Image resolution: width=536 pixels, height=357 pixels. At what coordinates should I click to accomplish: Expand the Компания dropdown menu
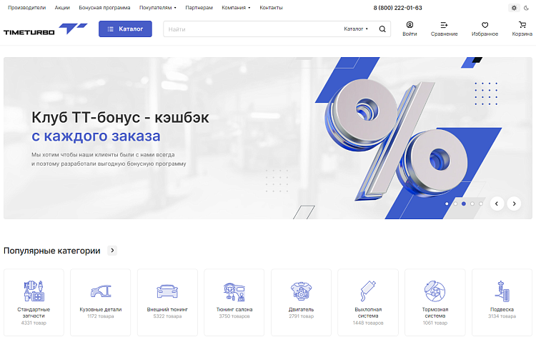tap(236, 8)
